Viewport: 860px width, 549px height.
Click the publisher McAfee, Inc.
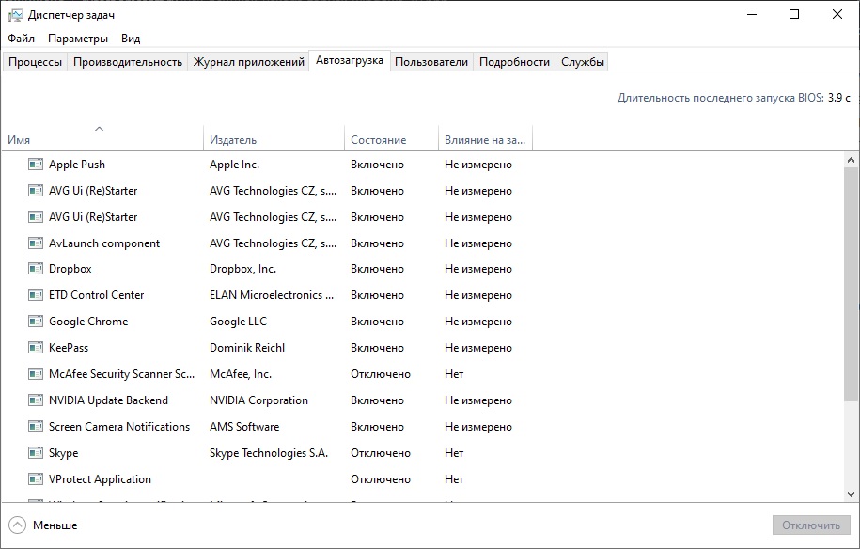click(241, 374)
